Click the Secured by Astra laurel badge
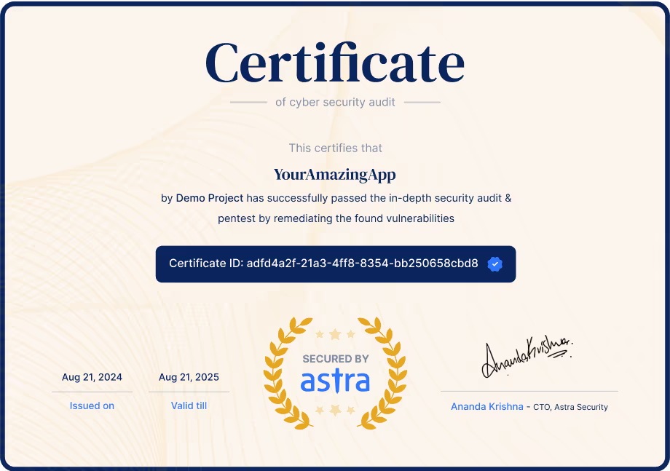Viewport: 670px width, 471px height. point(336,373)
